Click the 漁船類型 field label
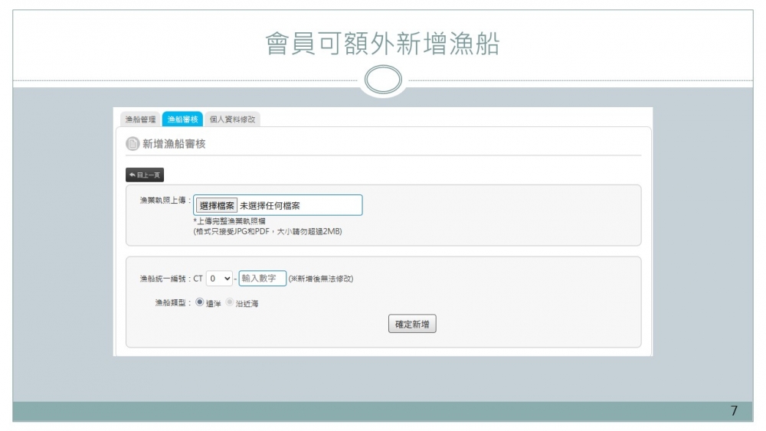The height and width of the screenshot is (431, 766). click(x=173, y=303)
